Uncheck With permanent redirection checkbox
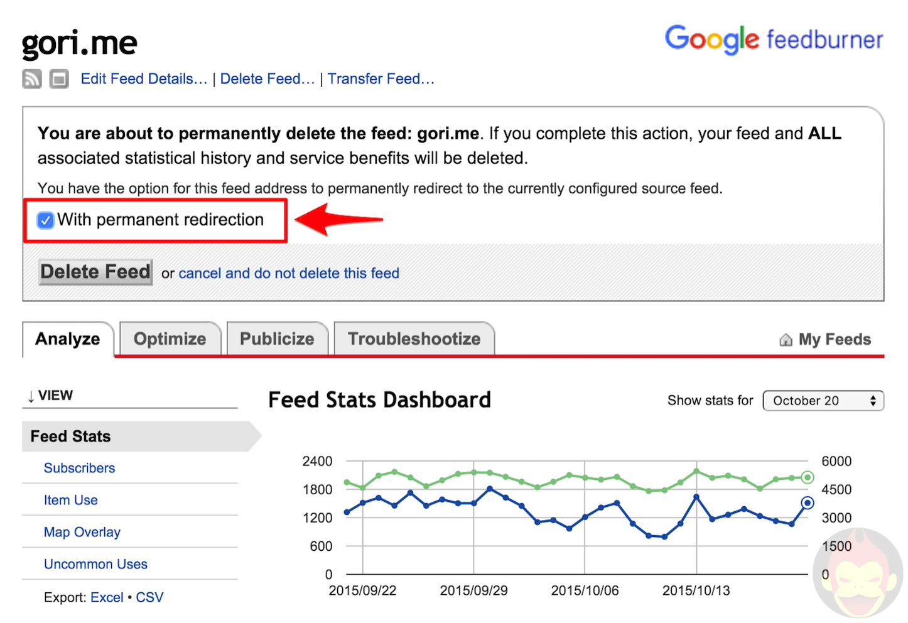The image size is (908, 623). click(45, 220)
